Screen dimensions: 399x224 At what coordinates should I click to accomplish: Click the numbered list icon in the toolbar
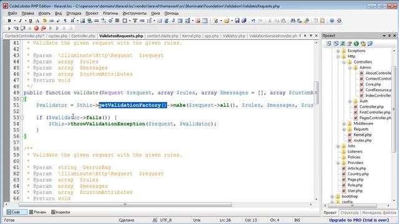150,21
